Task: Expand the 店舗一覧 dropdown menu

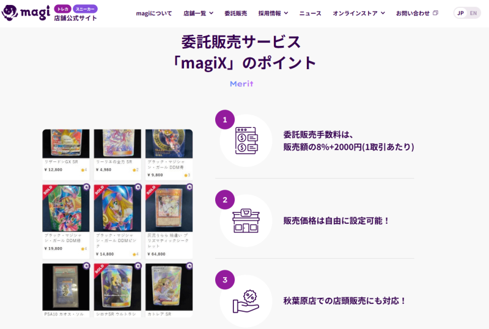Action: coord(198,13)
